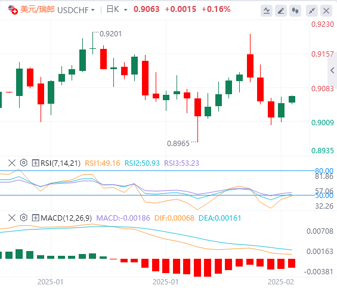Click the -0.00381 MACD axis label
The image size is (337, 288).
click(319, 272)
